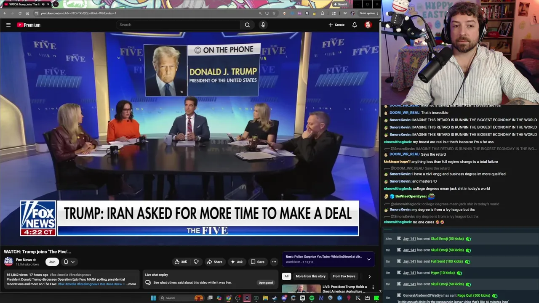Open the browser extensions puzzle icon
The height and width of the screenshot is (303, 539).
click(323, 13)
